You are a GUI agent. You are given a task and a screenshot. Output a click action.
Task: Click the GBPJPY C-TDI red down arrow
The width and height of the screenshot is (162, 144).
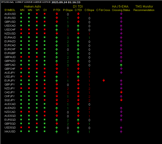pos(78,84)
